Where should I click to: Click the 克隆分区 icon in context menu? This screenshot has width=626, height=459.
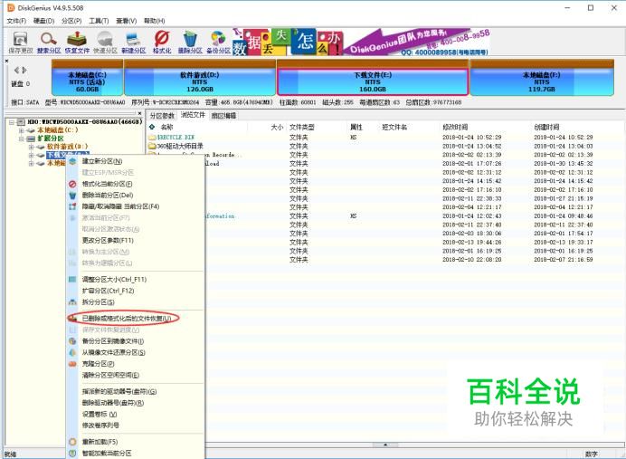point(72,364)
